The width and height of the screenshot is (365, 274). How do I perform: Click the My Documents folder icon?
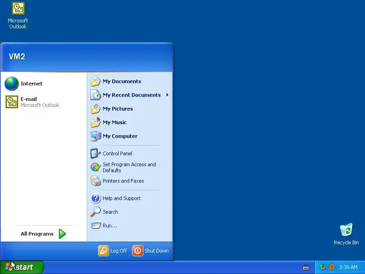(x=95, y=81)
